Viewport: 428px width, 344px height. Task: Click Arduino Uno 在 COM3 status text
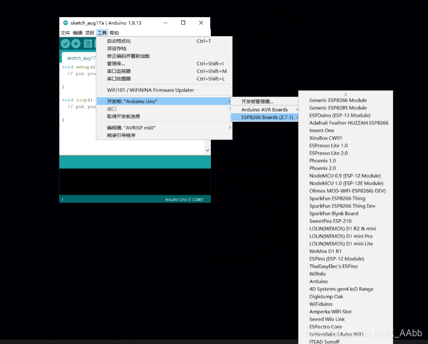click(x=184, y=200)
